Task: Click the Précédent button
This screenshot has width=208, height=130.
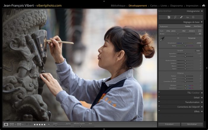Action: click(169, 124)
